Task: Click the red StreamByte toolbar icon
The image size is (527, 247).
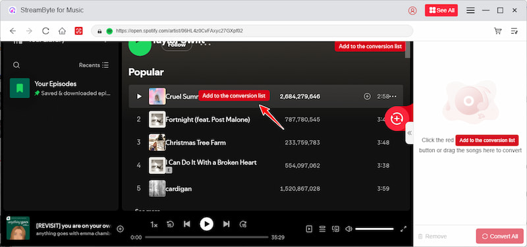Action: [x=78, y=31]
